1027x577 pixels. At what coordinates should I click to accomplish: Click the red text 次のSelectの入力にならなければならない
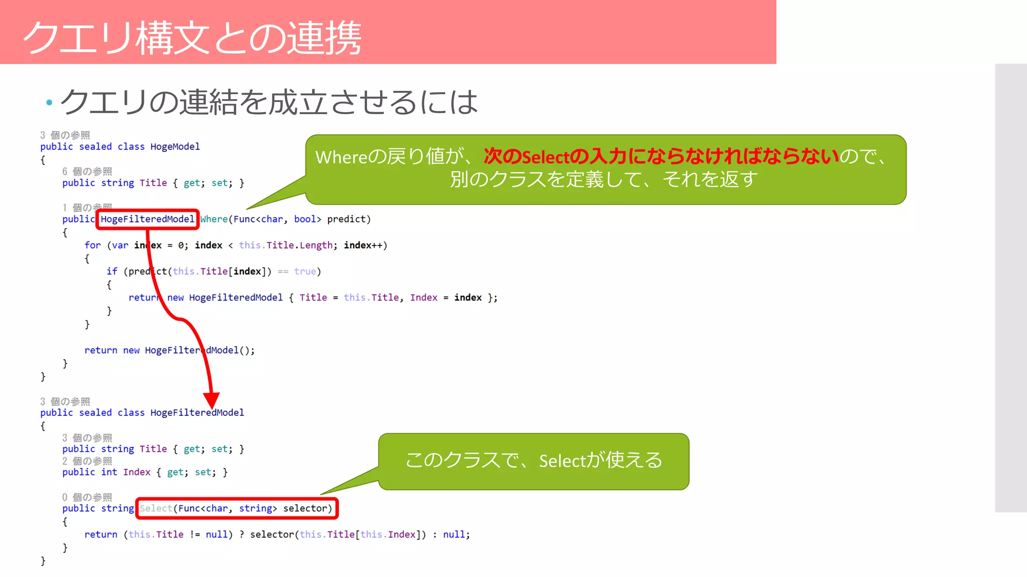point(661,157)
